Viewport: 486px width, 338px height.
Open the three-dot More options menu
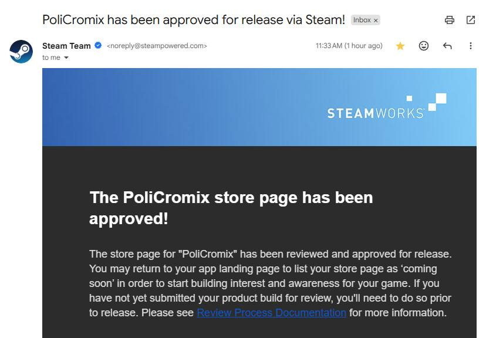471,46
